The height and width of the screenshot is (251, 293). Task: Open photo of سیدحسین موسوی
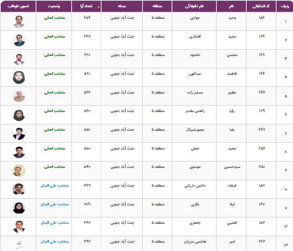(x=19, y=171)
